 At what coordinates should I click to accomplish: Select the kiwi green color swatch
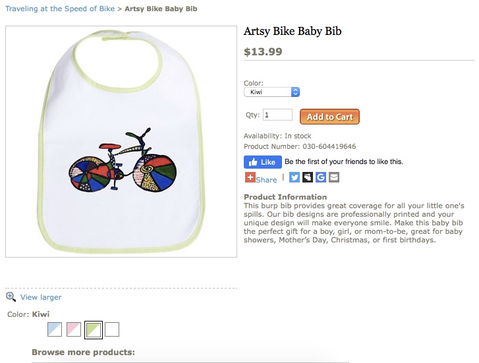pos(93,329)
